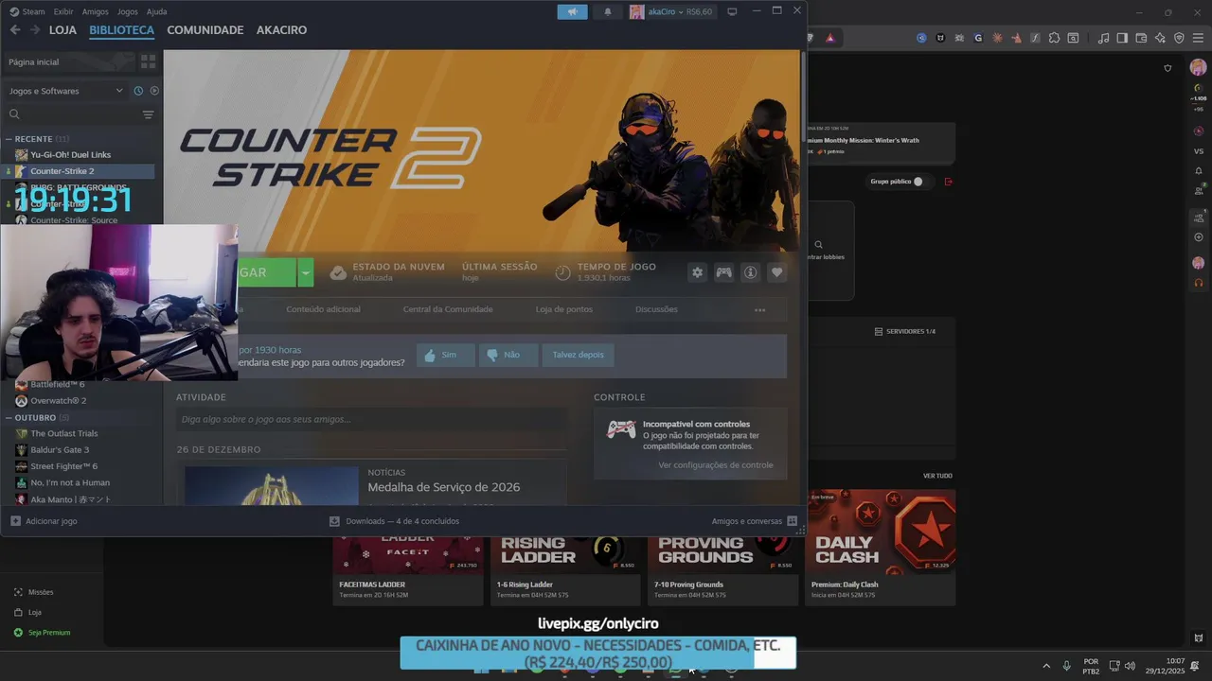Open Steam notifications bell
The width and height of the screenshot is (1212, 681).
[x=607, y=11]
